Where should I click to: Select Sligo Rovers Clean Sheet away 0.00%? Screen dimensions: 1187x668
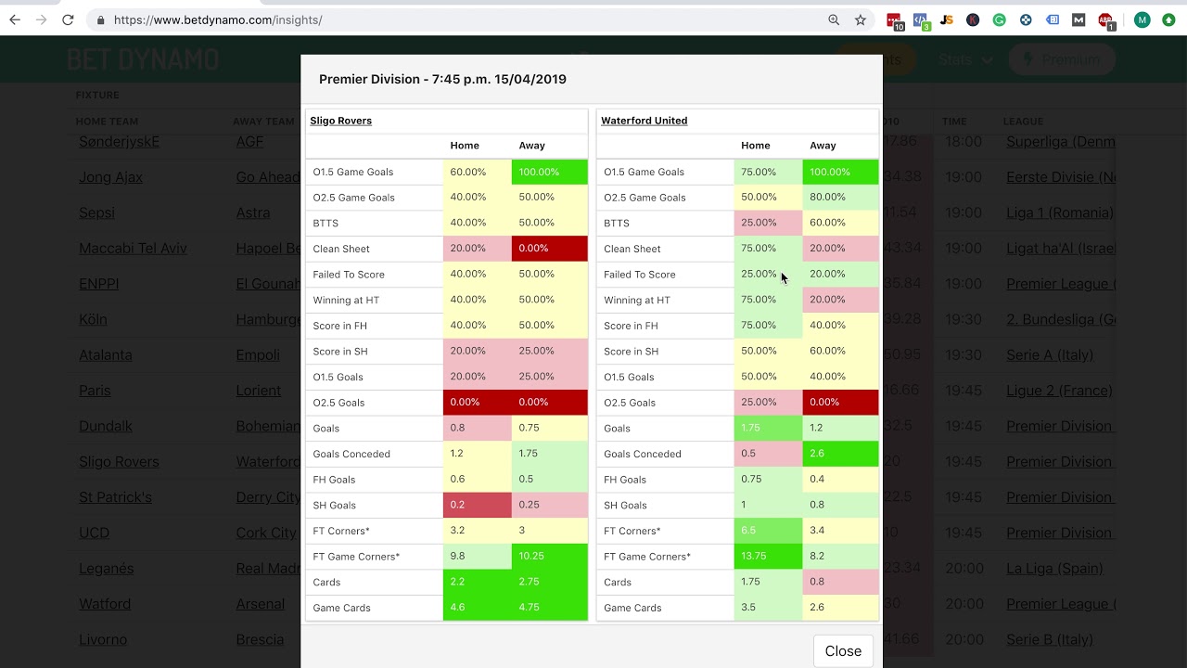point(549,249)
